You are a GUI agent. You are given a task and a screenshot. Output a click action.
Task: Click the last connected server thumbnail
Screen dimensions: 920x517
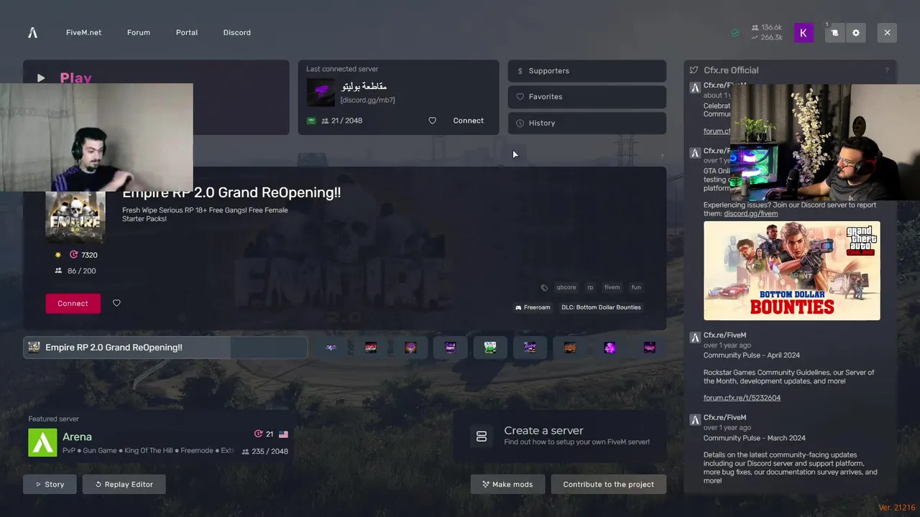pyautogui.click(x=321, y=93)
